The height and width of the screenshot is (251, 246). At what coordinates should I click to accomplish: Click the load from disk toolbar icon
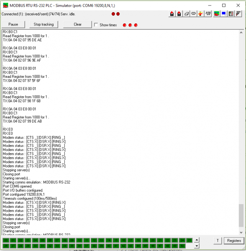coord(172,14)
